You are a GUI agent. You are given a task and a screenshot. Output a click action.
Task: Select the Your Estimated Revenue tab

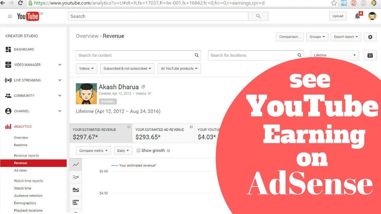pos(101,133)
